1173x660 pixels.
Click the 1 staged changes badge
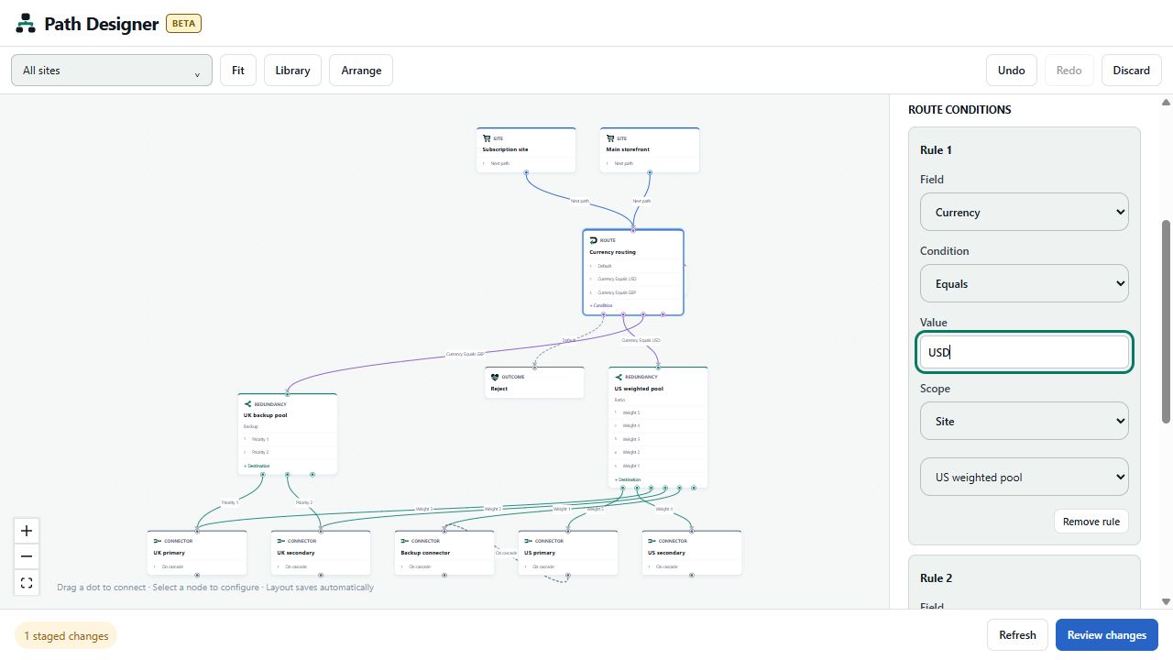66,636
